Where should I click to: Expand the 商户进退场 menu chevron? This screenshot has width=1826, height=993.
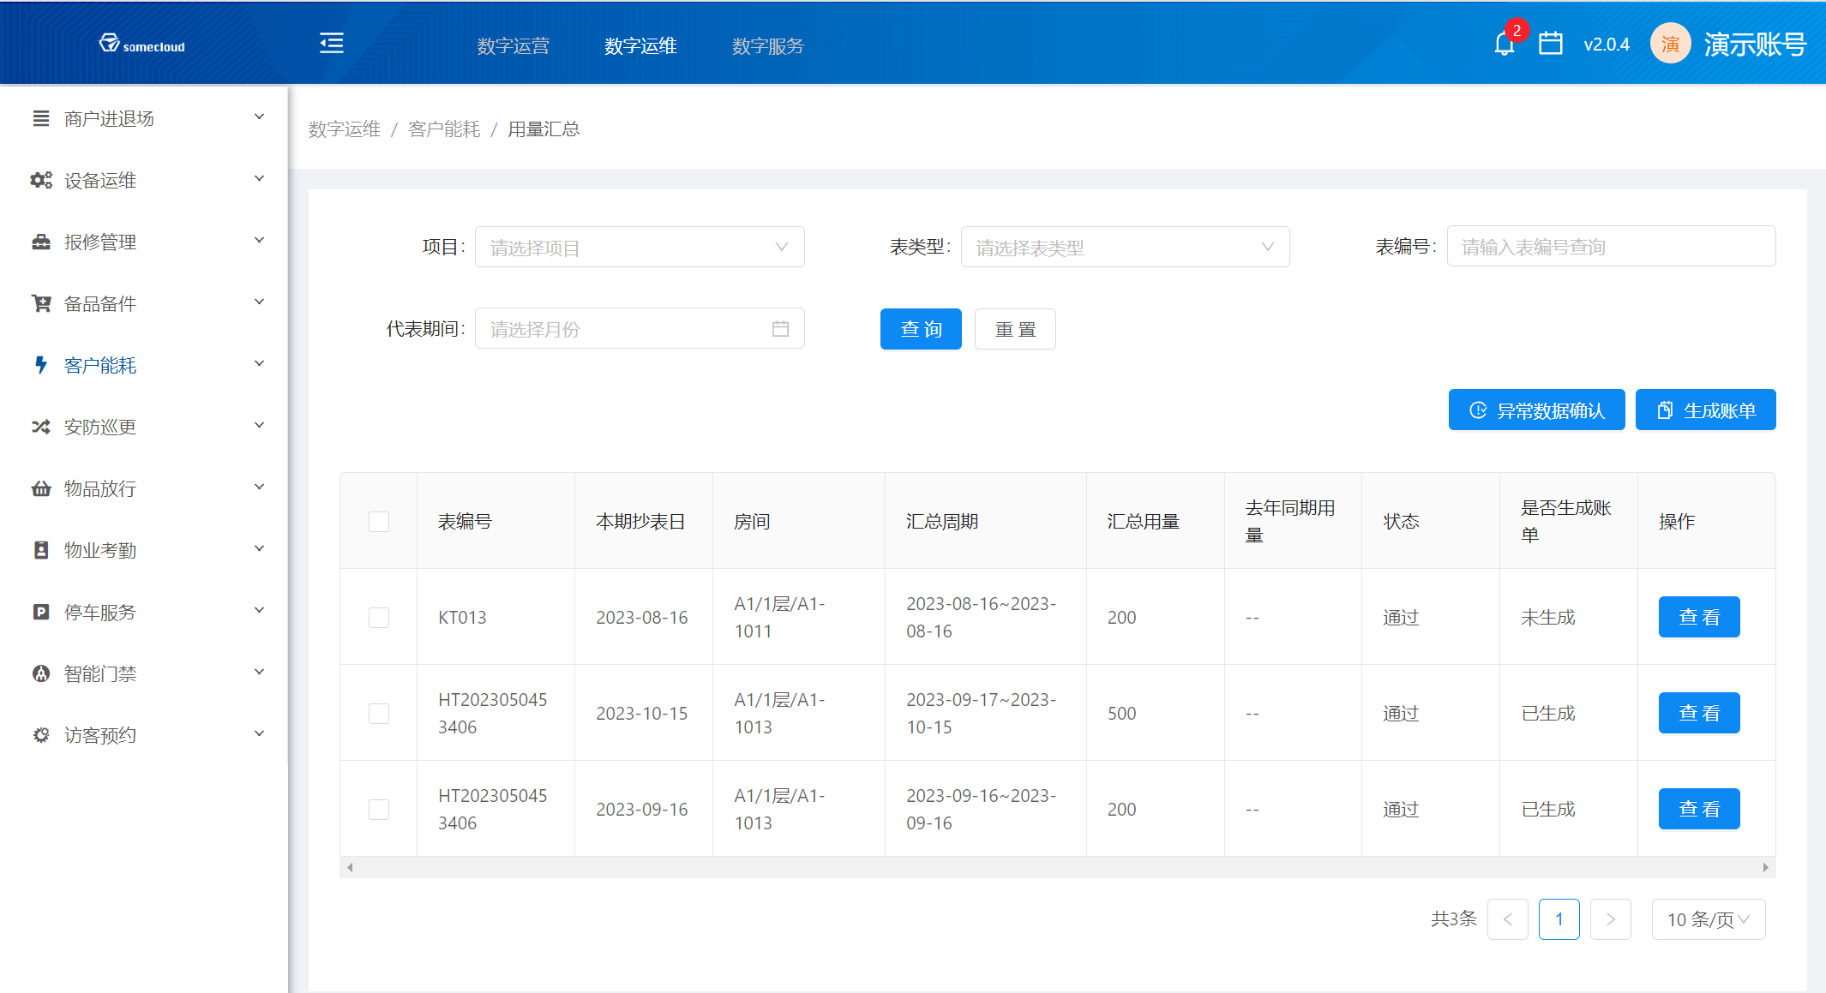coord(259,117)
